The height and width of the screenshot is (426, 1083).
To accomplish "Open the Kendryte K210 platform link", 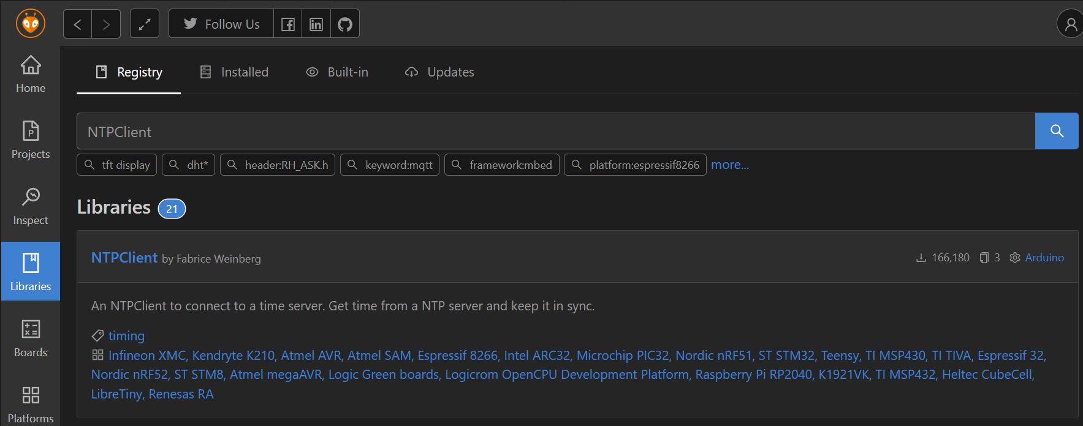I will (234, 356).
